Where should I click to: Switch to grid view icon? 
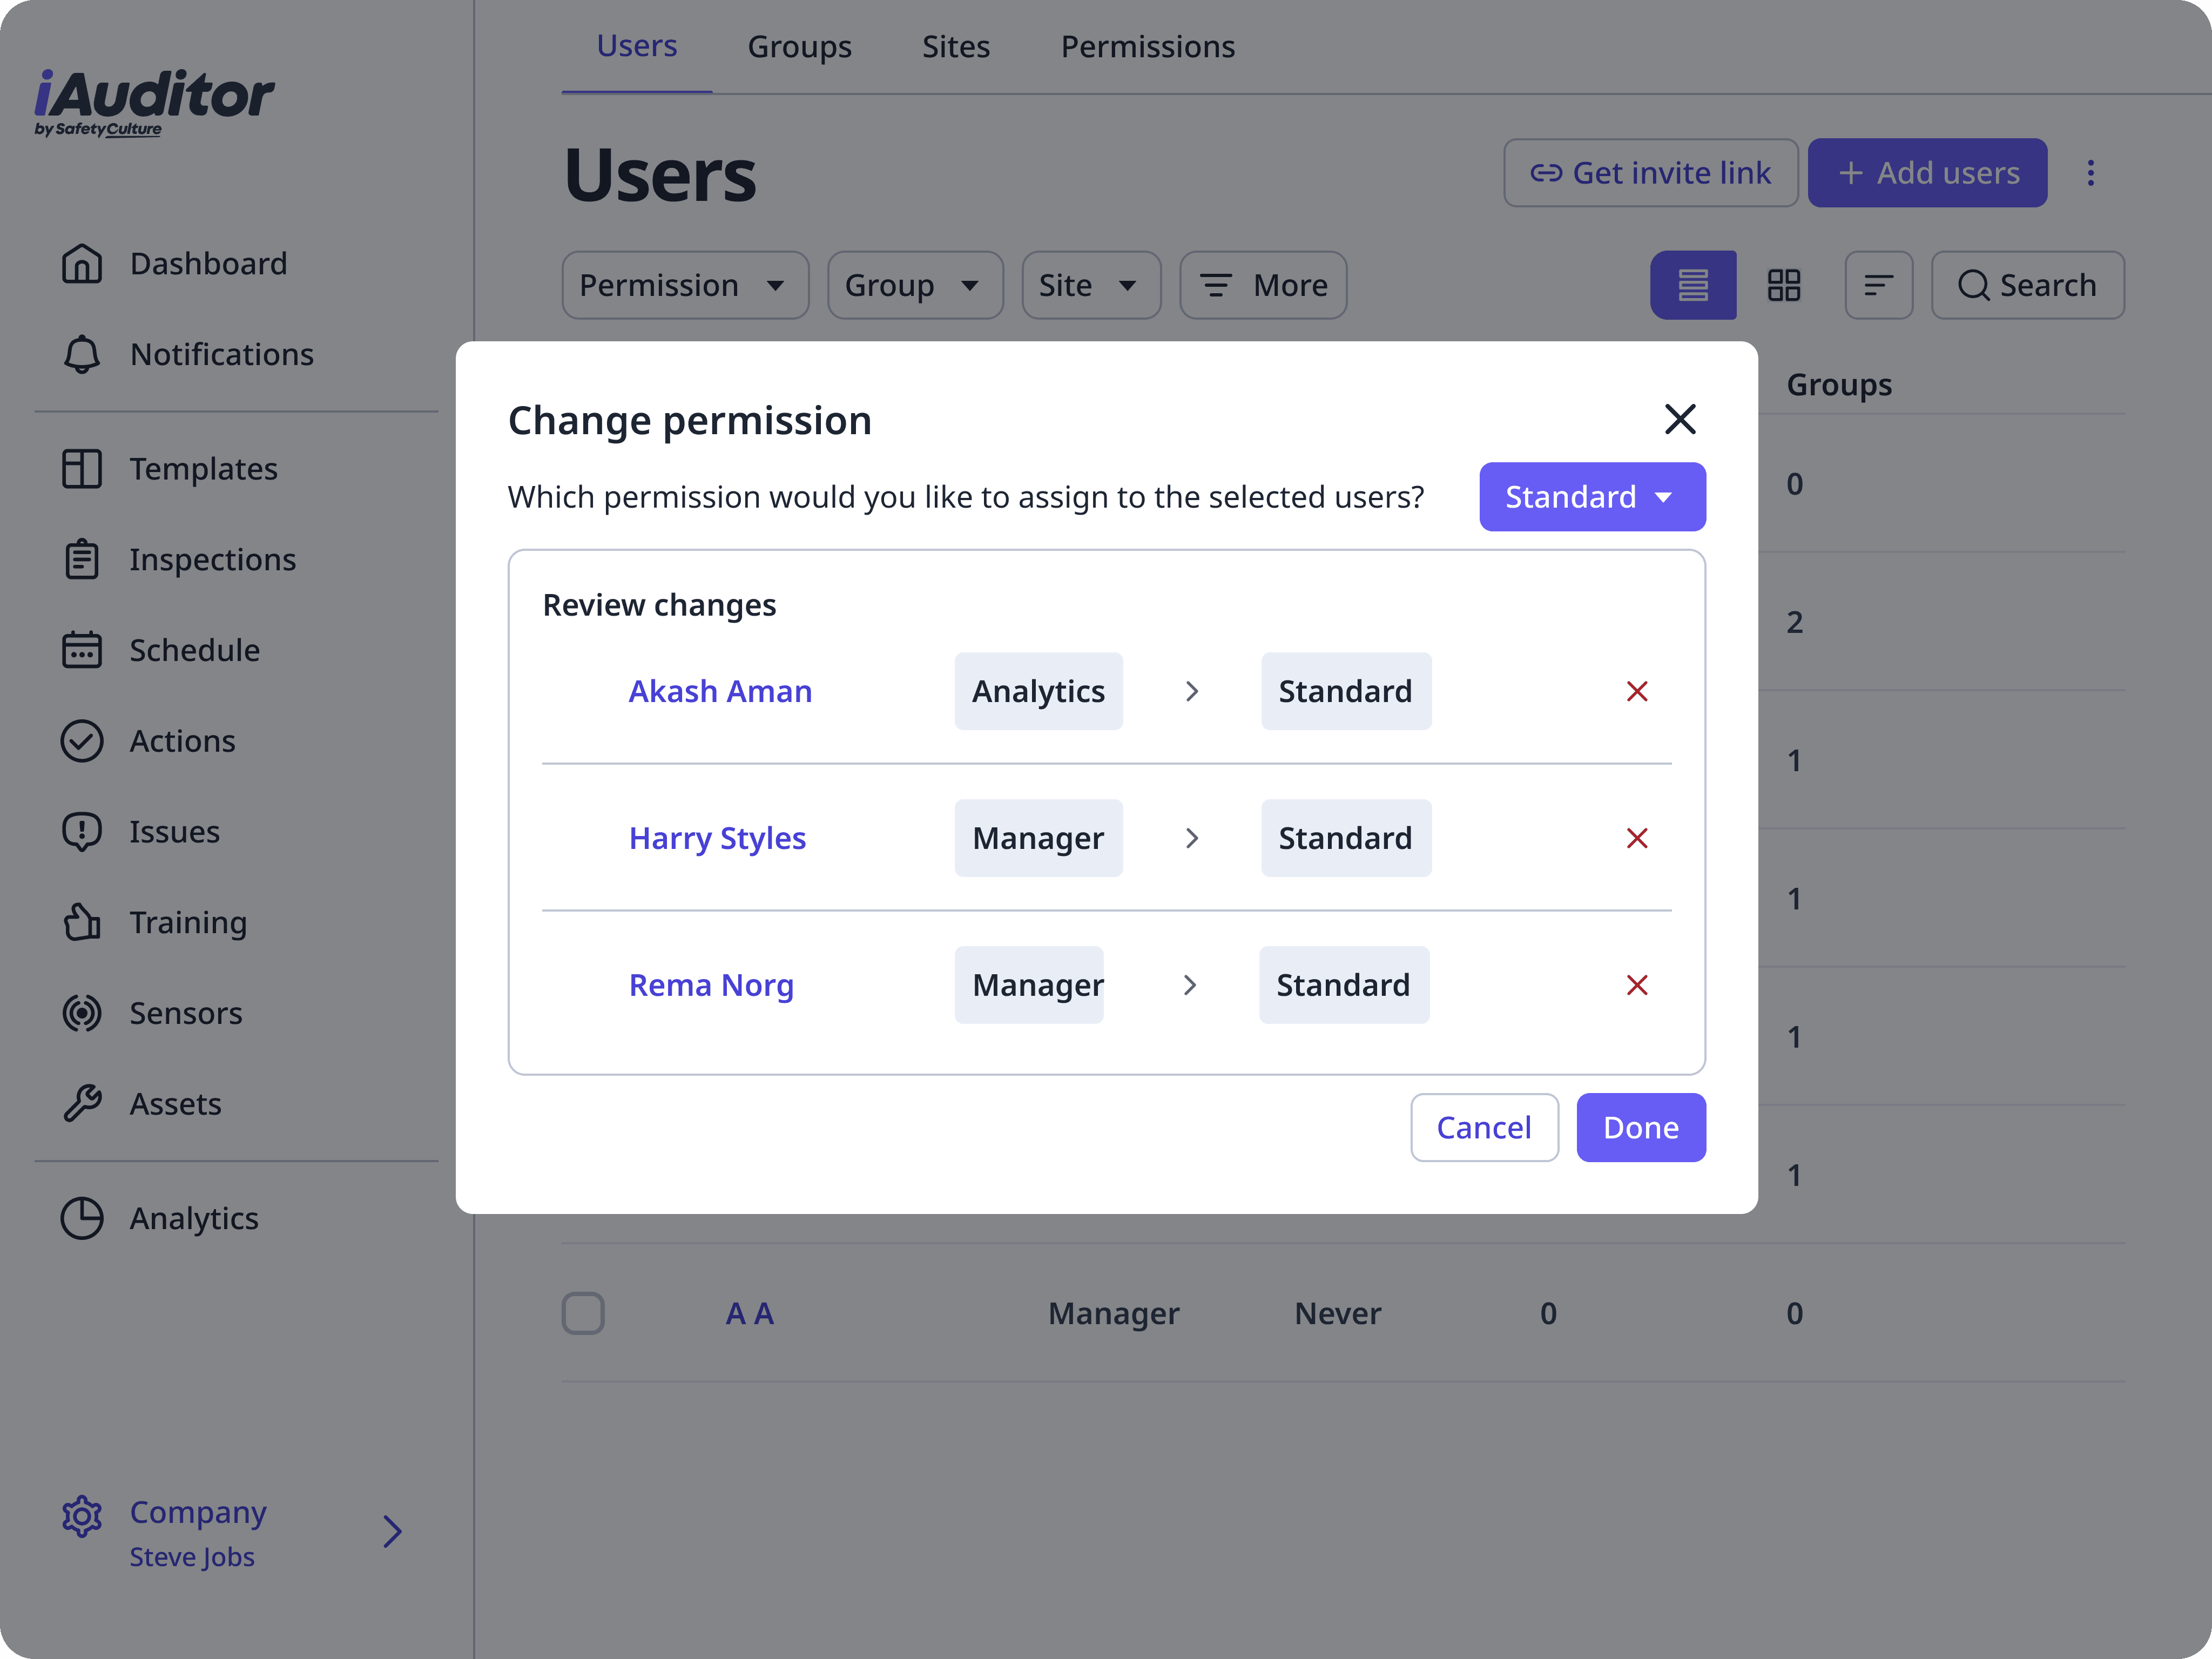1783,286
